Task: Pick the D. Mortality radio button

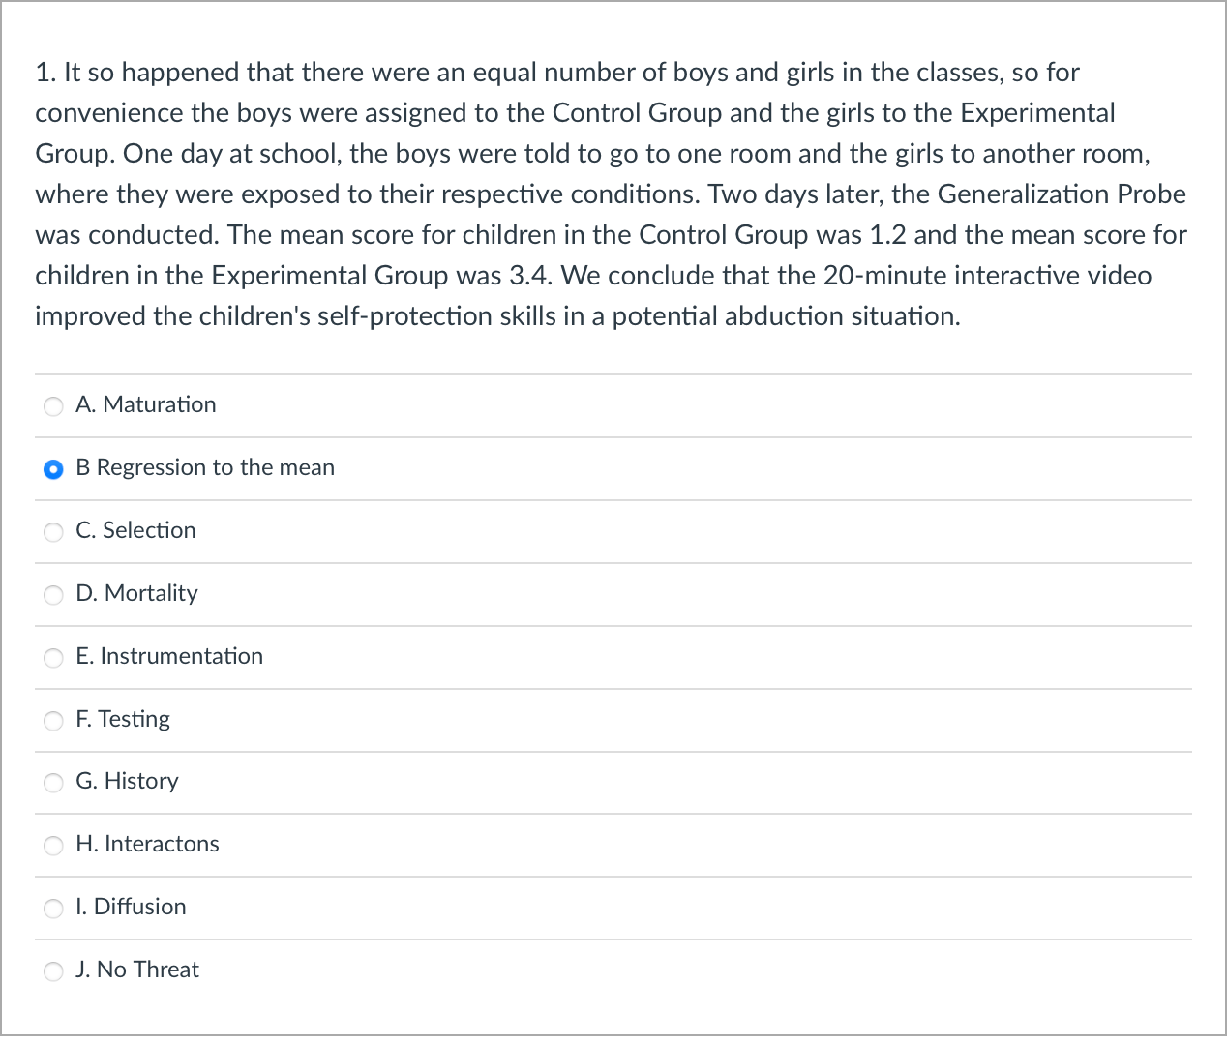Action: click(x=53, y=595)
